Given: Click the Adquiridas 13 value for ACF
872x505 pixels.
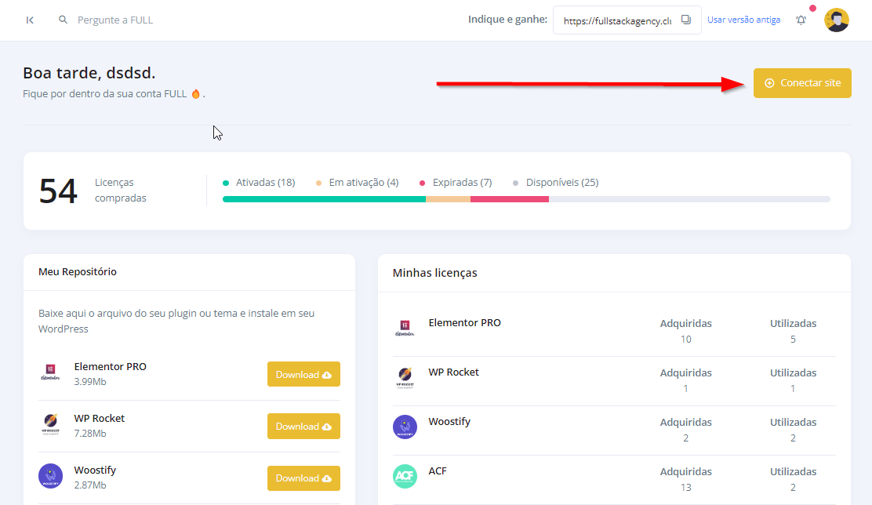Looking at the screenshot, I should pos(685,487).
